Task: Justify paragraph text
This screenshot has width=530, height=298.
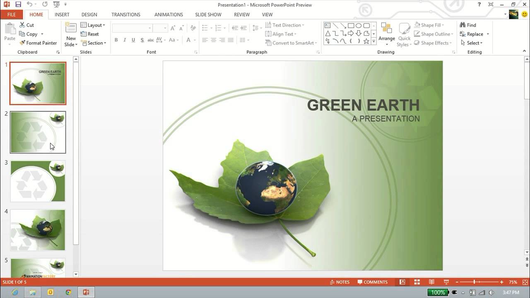Action: pyautogui.click(x=231, y=40)
